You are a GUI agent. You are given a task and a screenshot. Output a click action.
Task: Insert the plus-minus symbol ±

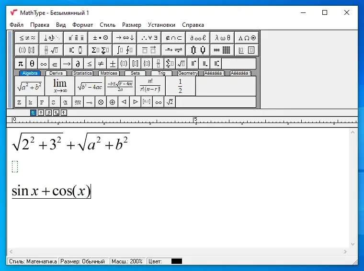(113, 63)
